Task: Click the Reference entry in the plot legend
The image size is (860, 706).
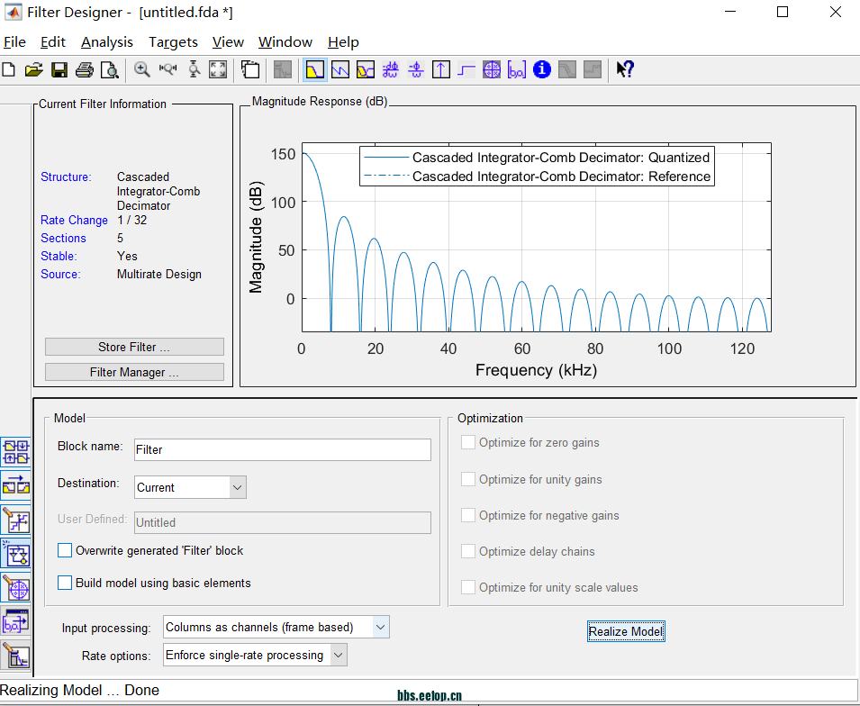Action: (538, 176)
